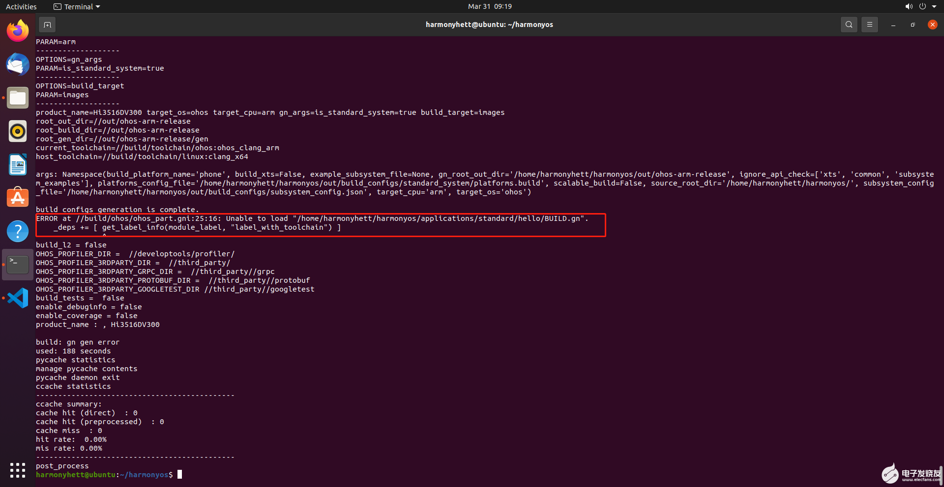Viewport: 944px width, 487px height.
Task: Click the 'enable_coverage = false' line
Action: [x=87, y=316]
